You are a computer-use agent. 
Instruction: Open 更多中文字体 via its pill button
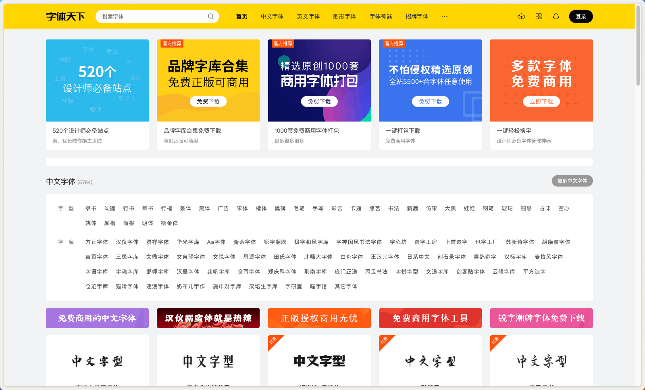click(572, 181)
